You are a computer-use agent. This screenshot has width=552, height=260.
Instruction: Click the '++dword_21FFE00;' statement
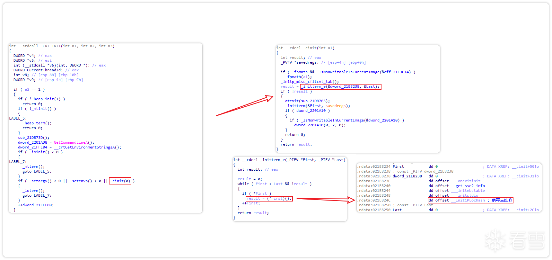(36, 205)
